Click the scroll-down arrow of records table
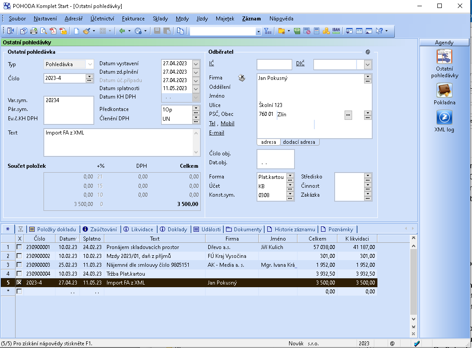Image resolution: width=472 pixels, height=348 pixels. pyautogui.click(x=413, y=319)
